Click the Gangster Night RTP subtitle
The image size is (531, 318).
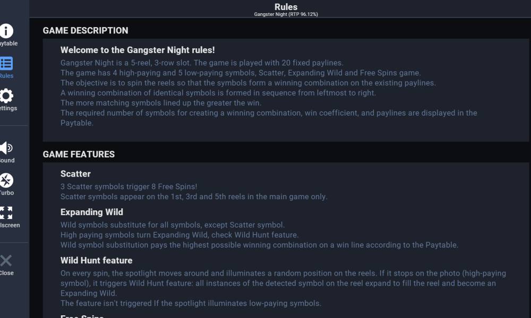coord(286,14)
